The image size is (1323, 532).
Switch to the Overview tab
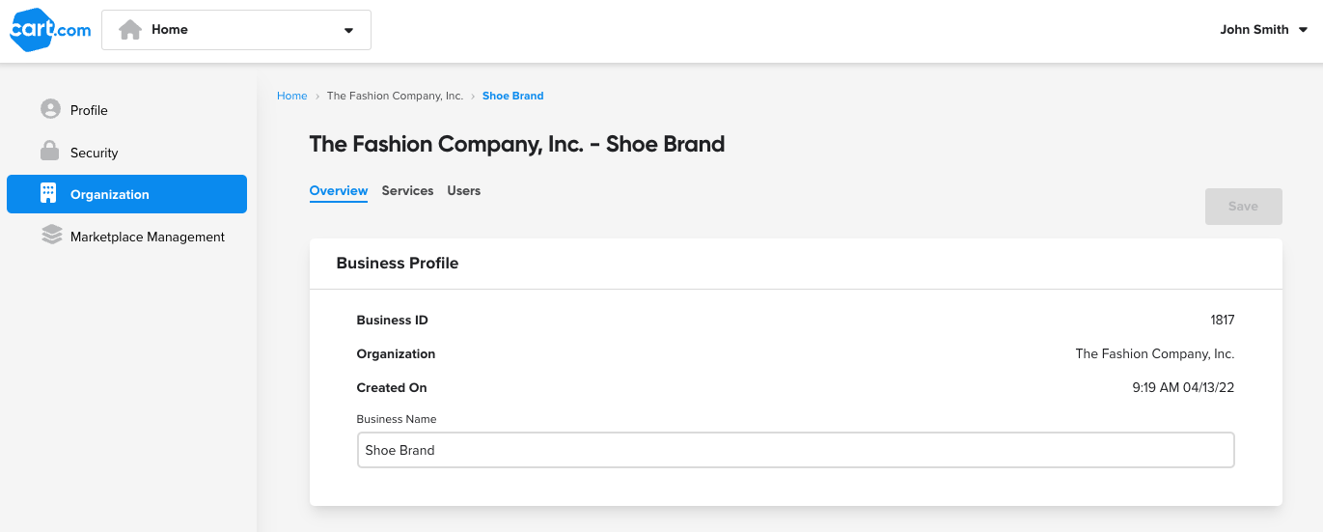[x=339, y=191]
